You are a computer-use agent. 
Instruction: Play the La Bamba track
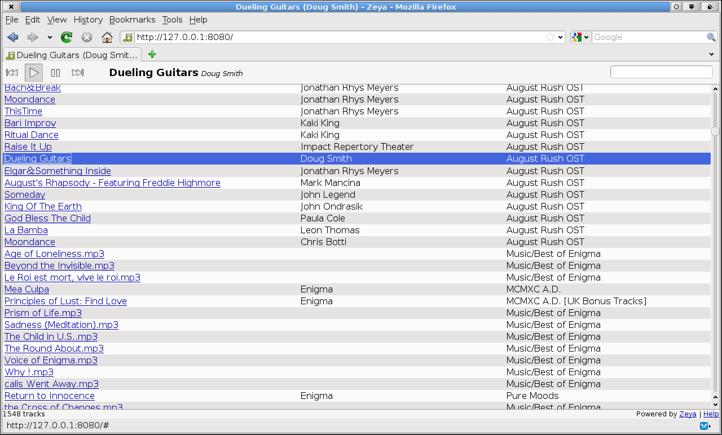point(26,230)
